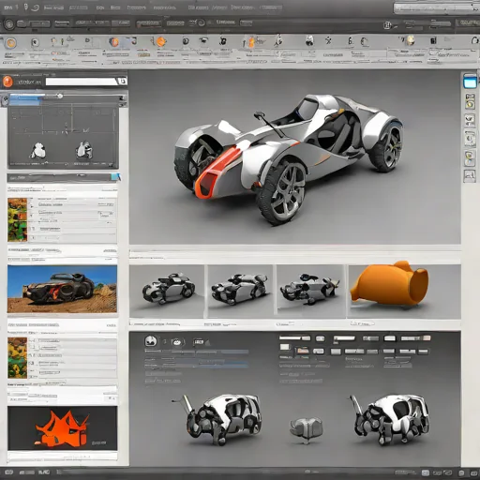Click the right white figure in the left preview panel

tap(83, 149)
